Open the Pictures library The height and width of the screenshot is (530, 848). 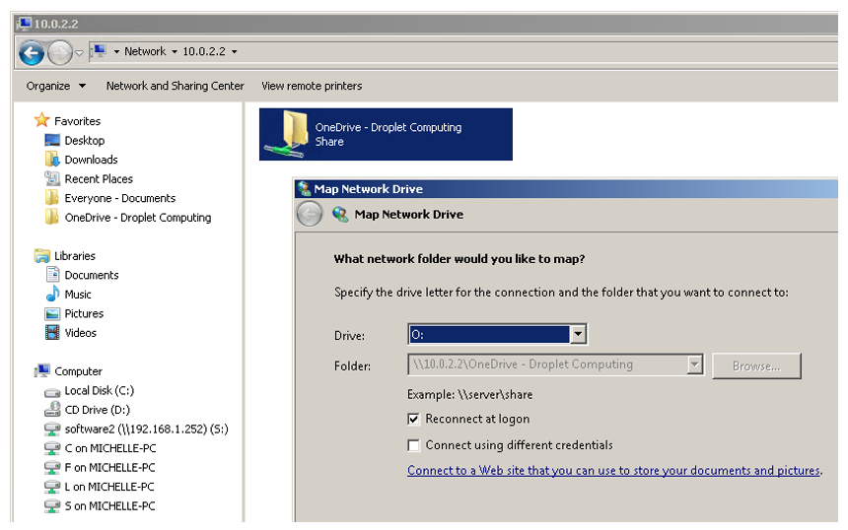[x=84, y=314]
